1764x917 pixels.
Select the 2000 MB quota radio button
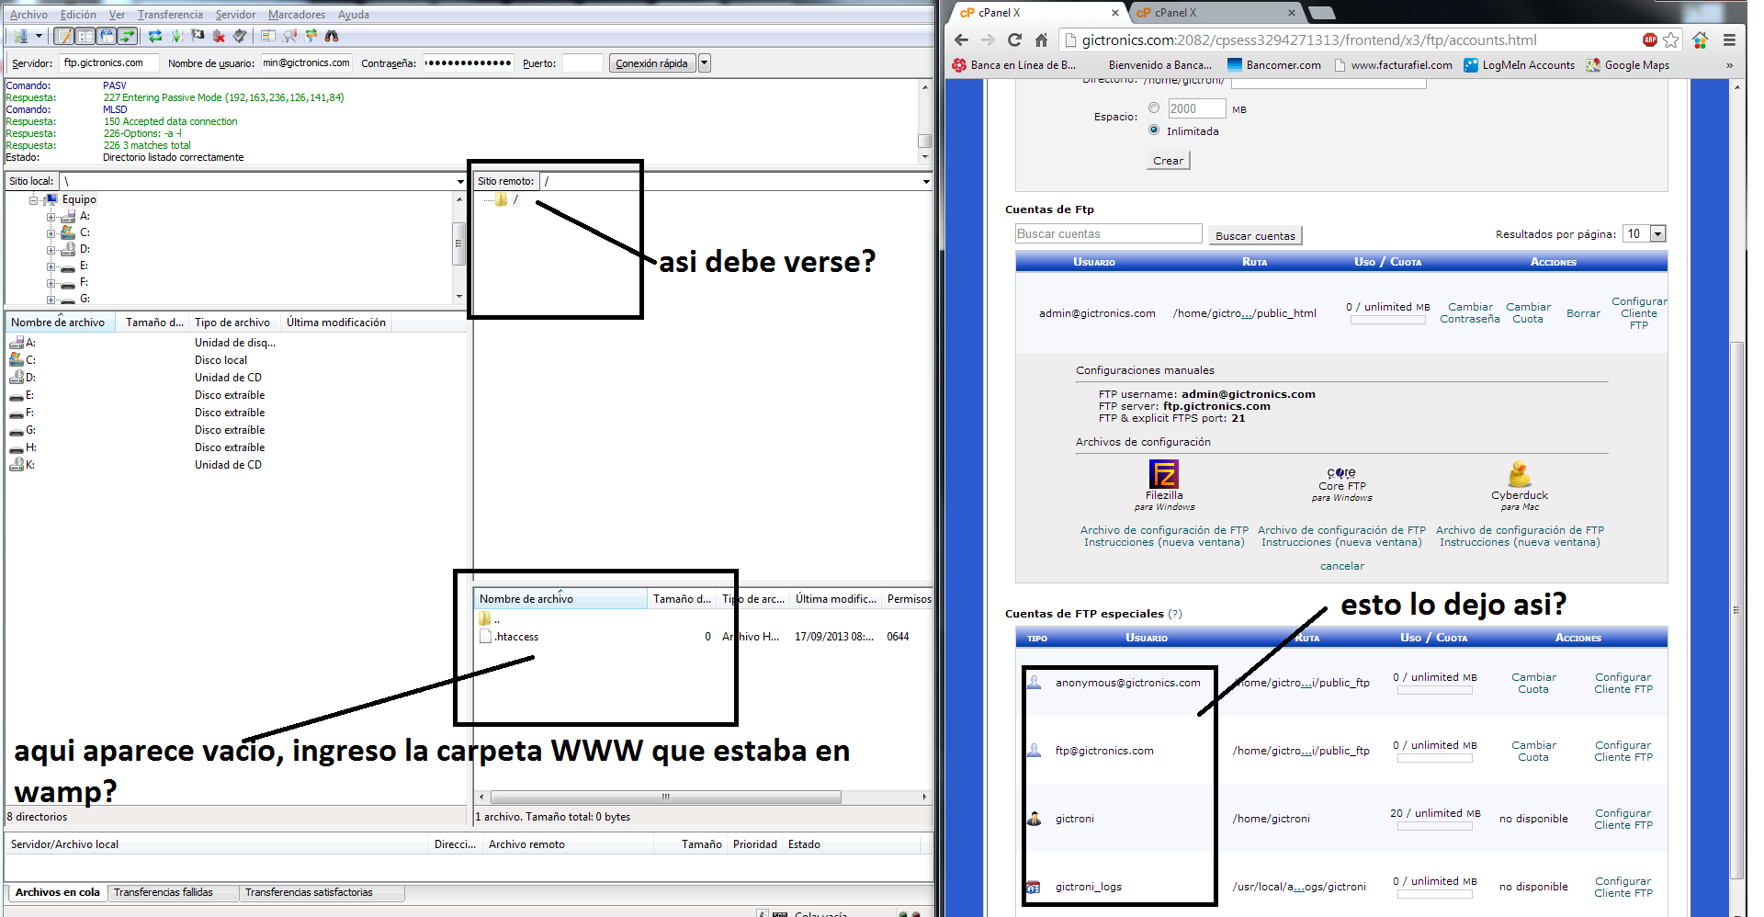(x=1154, y=108)
